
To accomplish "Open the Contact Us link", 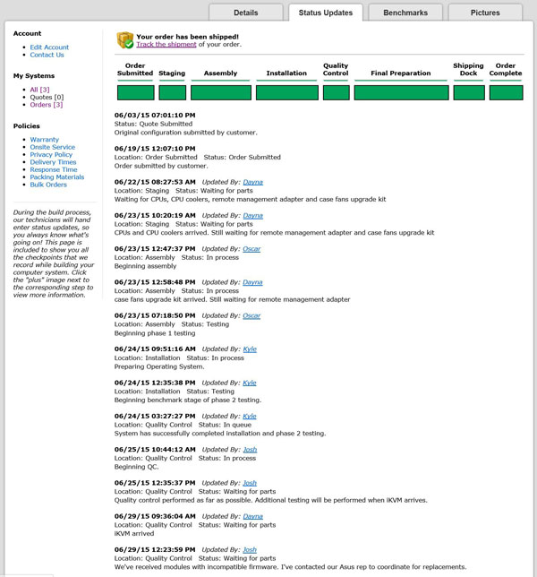I will (47, 55).
